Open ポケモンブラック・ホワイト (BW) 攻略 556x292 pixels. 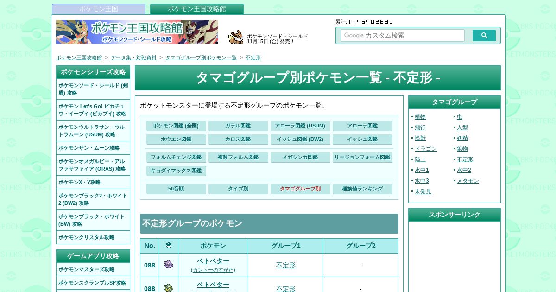[93, 220]
